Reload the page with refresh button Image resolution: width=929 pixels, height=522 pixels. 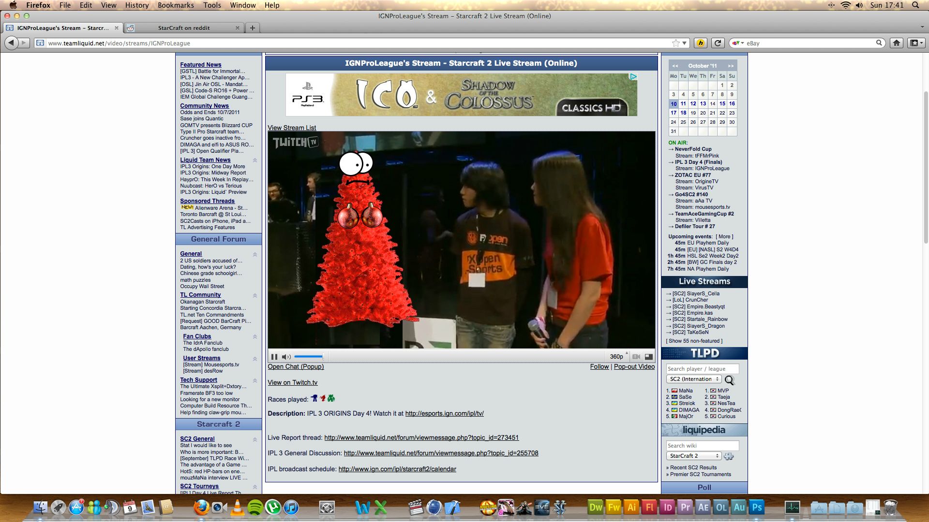pos(718,43)
